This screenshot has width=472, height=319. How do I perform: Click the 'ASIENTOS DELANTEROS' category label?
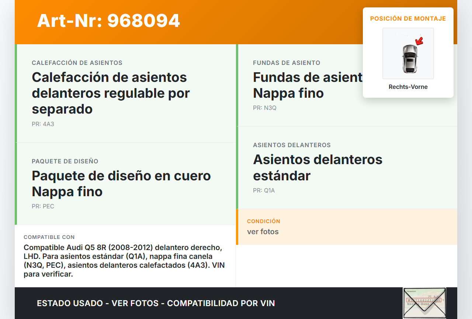[292, 145]
